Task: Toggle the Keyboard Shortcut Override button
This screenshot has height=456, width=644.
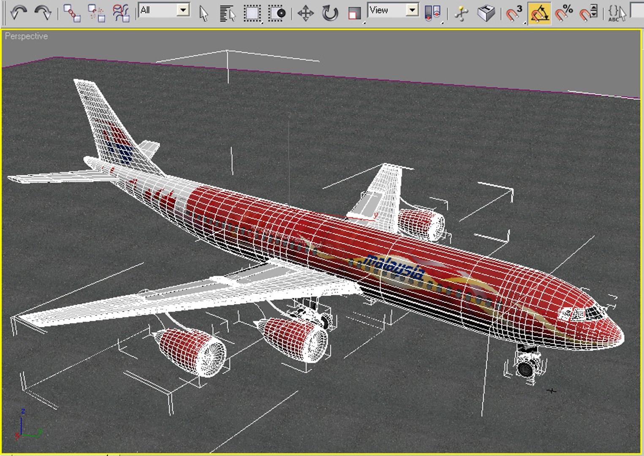Action: 486,13
